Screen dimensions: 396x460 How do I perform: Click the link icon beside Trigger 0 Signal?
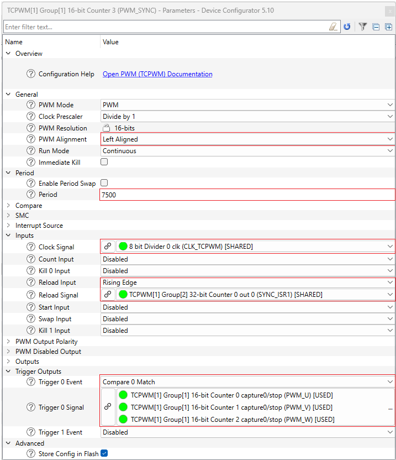(x=108, y=407)
